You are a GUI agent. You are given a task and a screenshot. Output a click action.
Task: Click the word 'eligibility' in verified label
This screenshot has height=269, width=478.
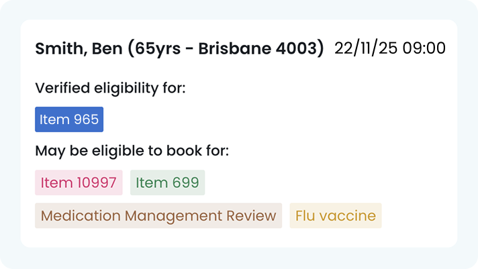pos(126,89)
